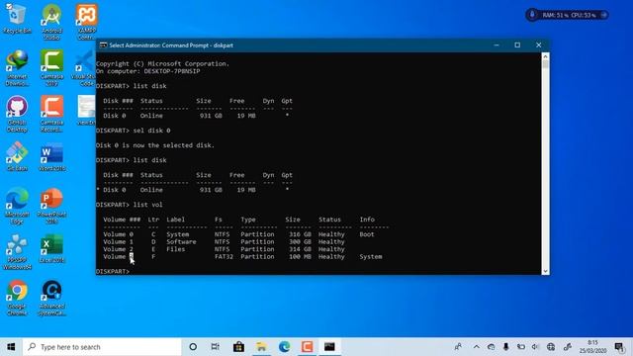This screenshot has height=356, width=633.
Task: Click 'Copyright (C) Microsoft Corporation.' line
Action: [162, 63]
